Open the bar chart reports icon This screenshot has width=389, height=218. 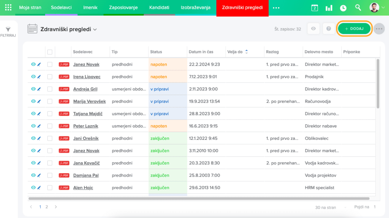click(x=329, y=8)
